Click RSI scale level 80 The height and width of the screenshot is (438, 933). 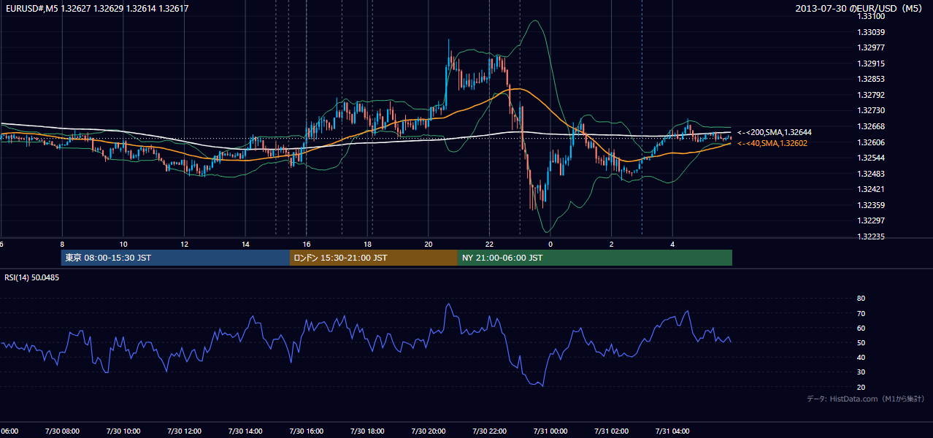[861, 299]
